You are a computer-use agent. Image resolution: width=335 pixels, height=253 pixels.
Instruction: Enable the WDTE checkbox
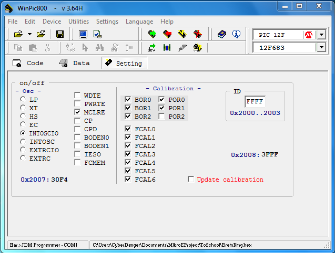tap(77, 95)
